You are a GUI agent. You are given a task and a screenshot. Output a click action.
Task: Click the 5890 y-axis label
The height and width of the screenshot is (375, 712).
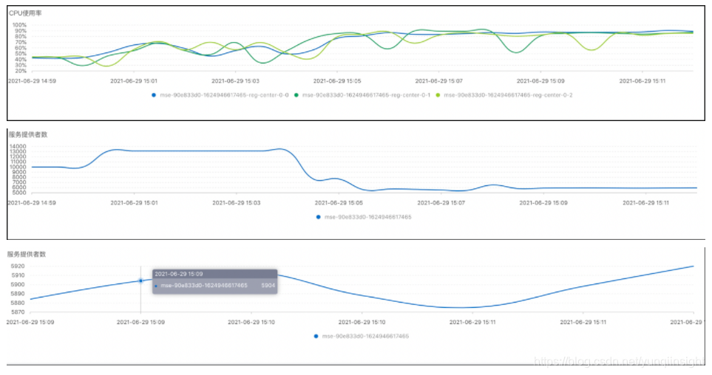tap(18, 295)
